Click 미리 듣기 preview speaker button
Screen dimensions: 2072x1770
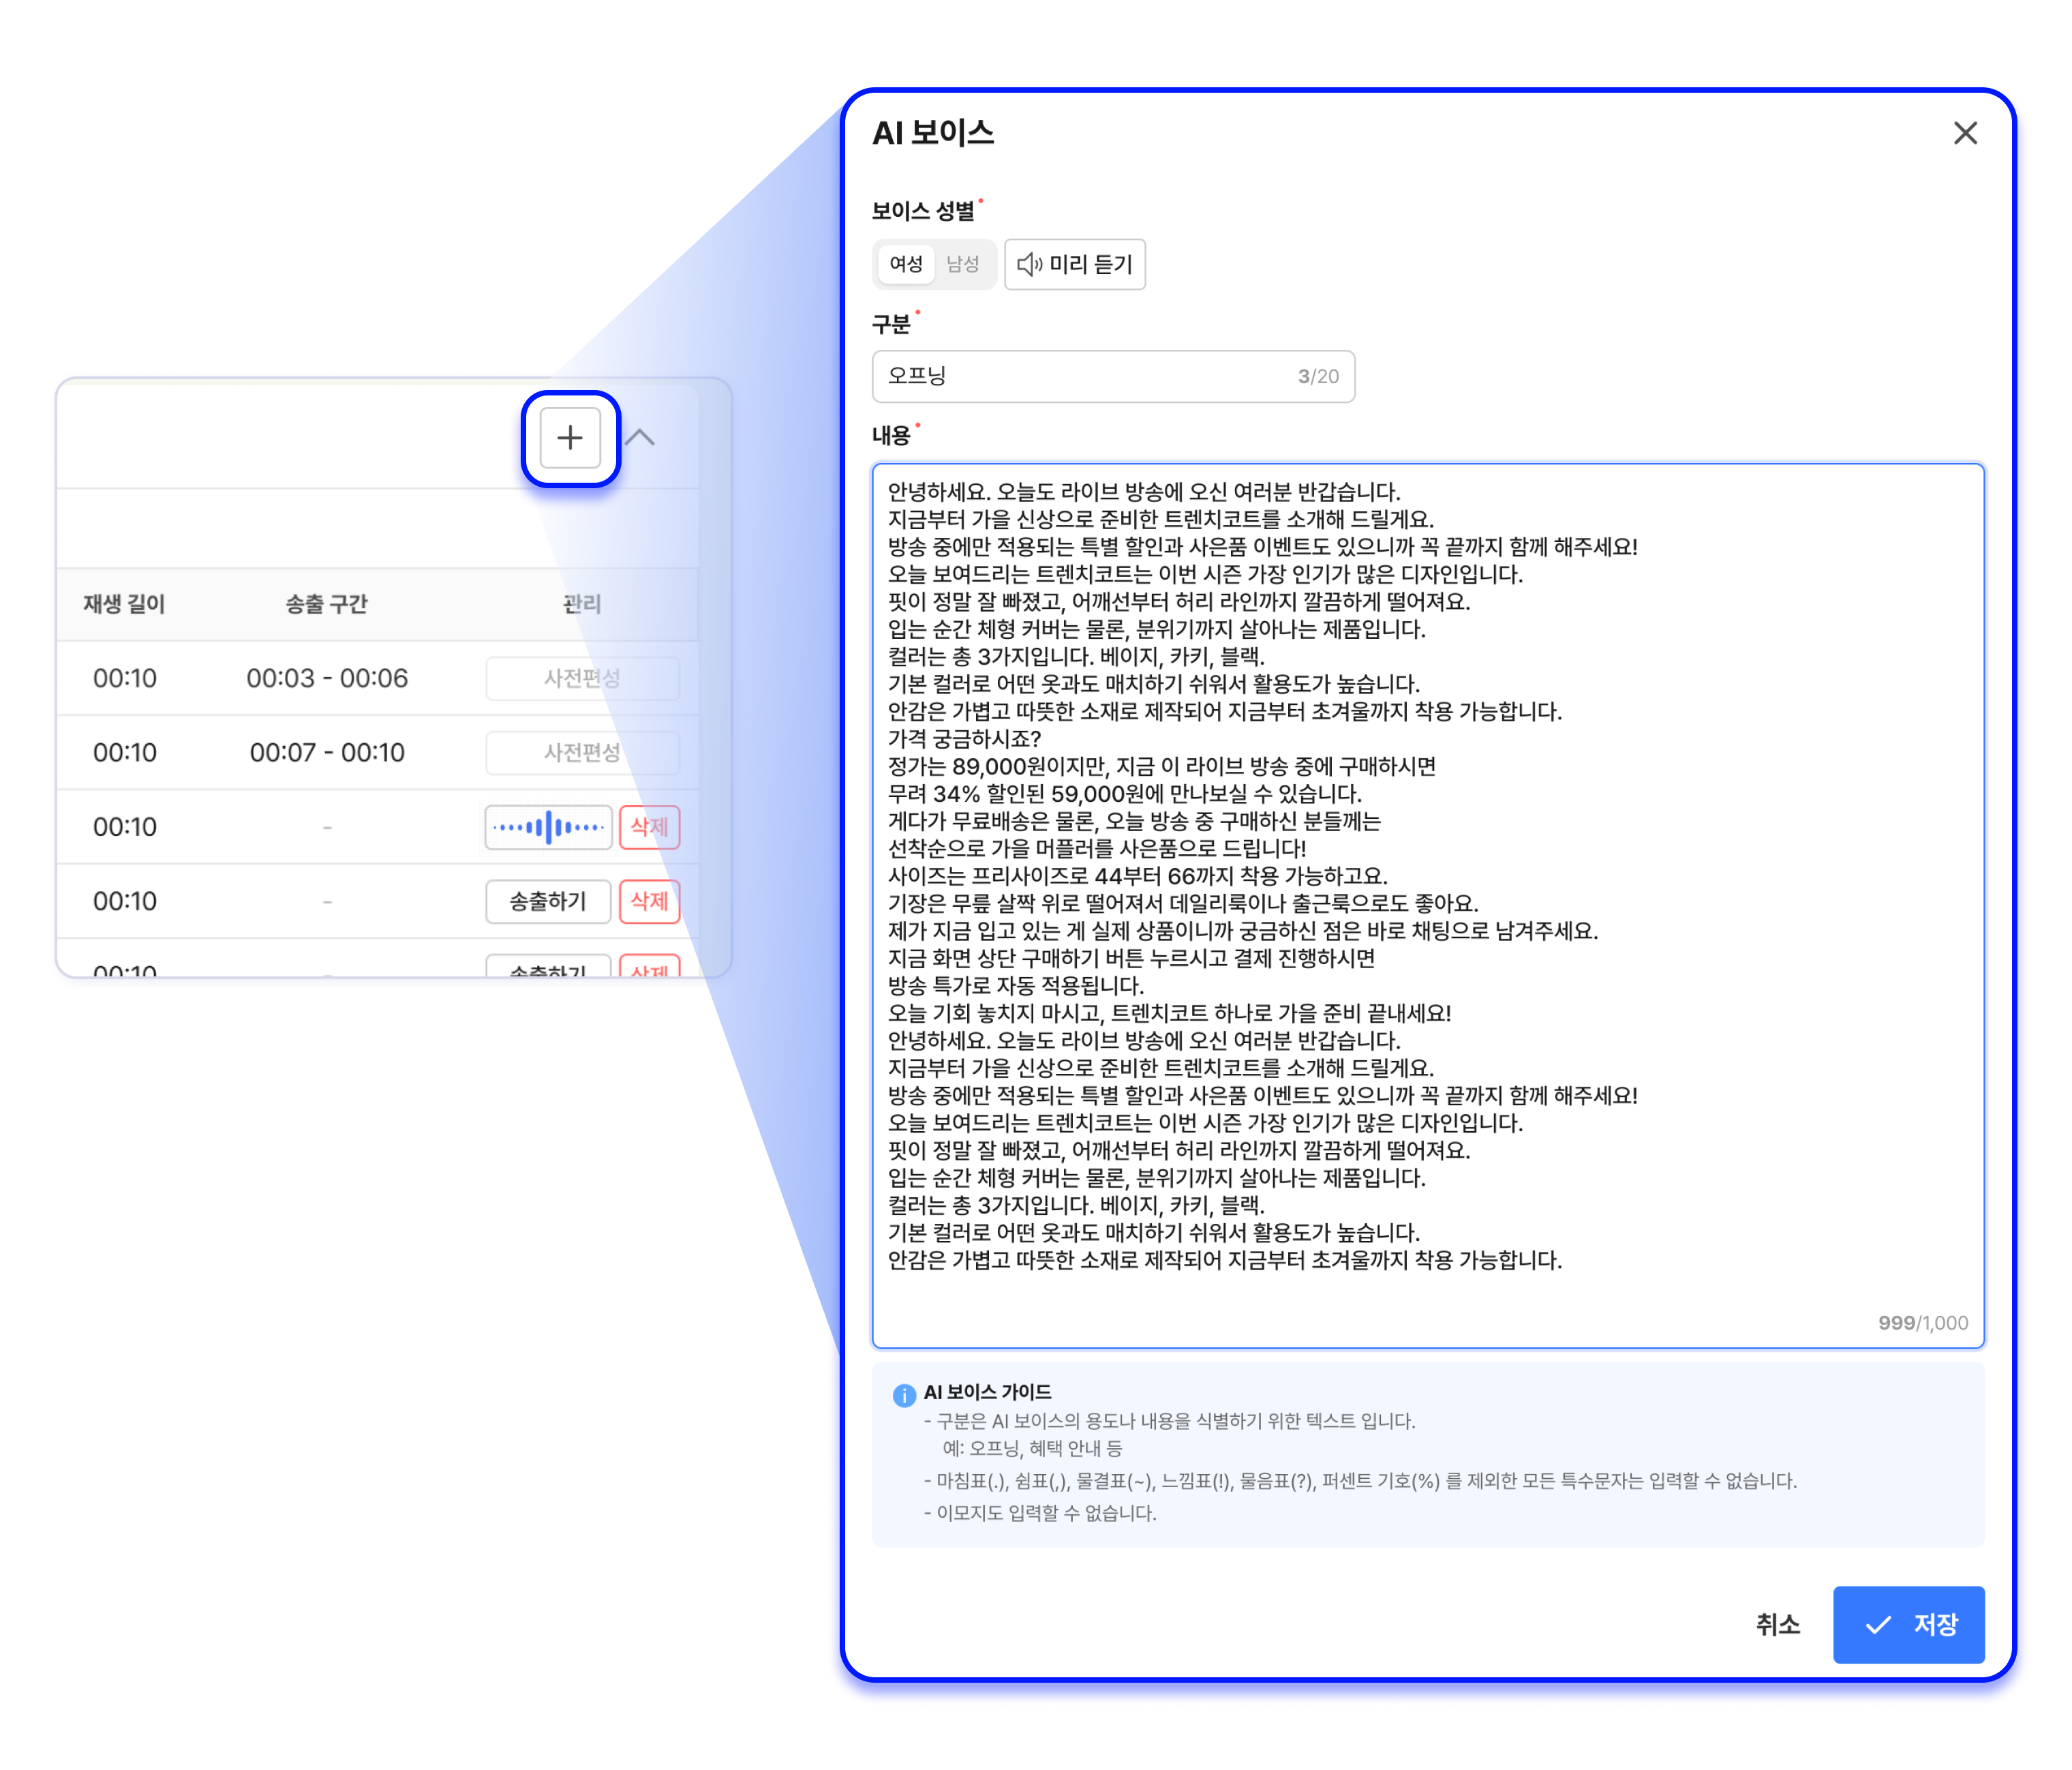1074,264
